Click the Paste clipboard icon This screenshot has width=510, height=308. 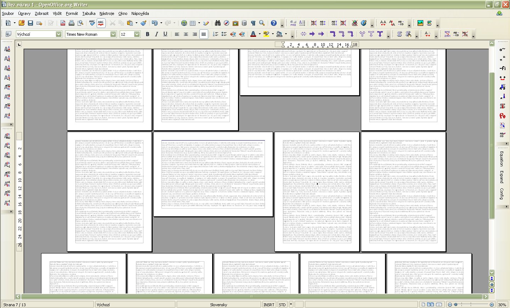pyautogui.click(x=130, y=23)
